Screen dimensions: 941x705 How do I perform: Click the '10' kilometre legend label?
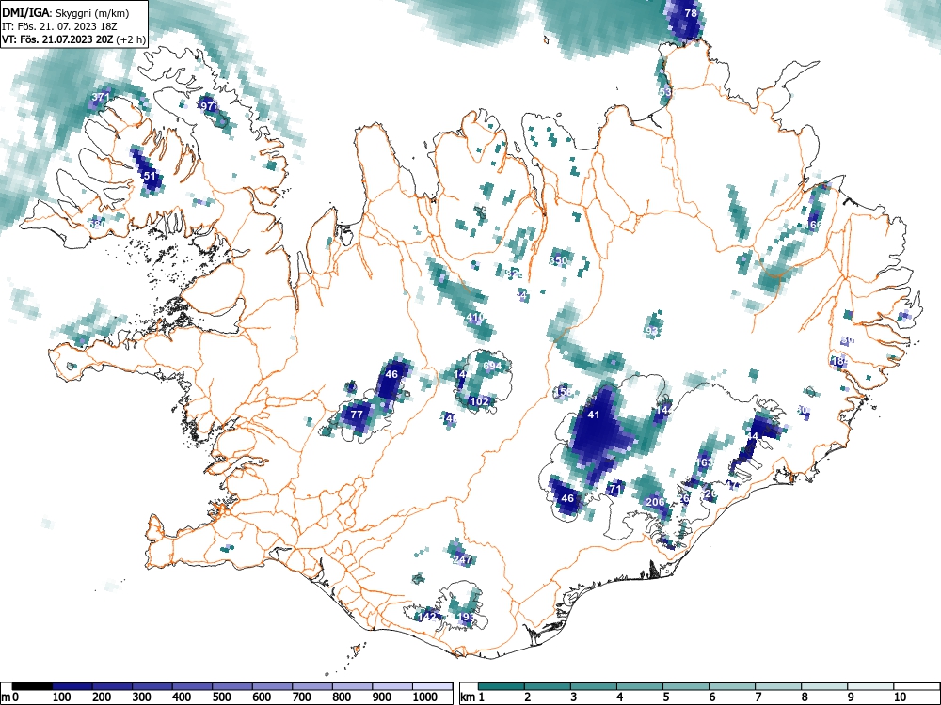899,697
